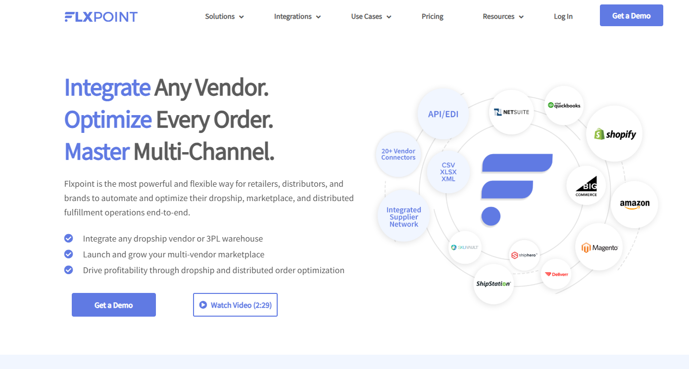Click the QuickBooks logo circle
Screen dimensions: 689x369
pyautogui.click(x=564, y=105)
